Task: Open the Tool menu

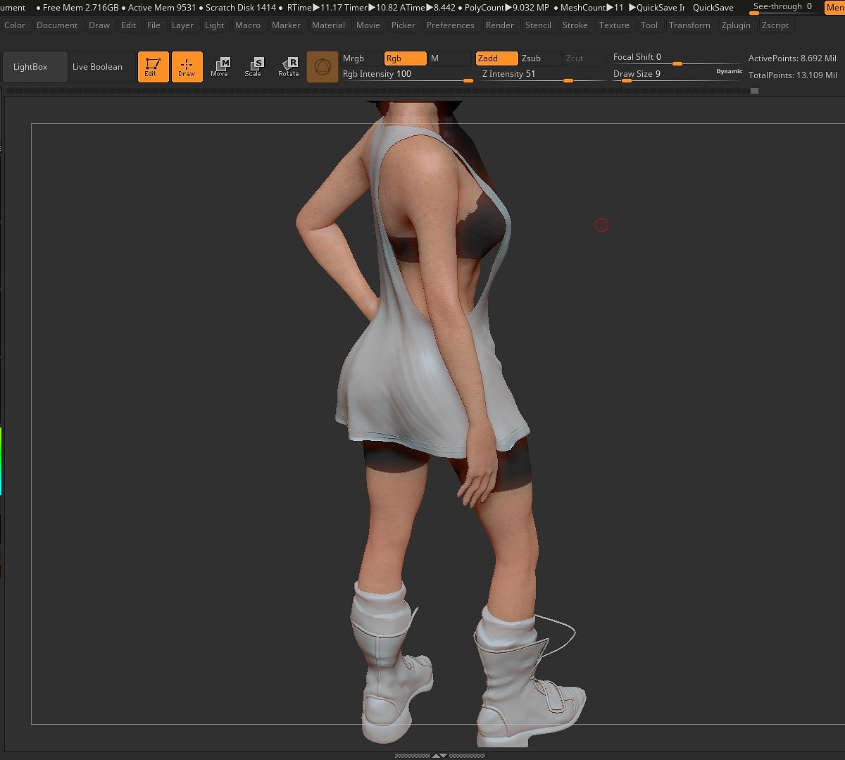Action: 649,25
